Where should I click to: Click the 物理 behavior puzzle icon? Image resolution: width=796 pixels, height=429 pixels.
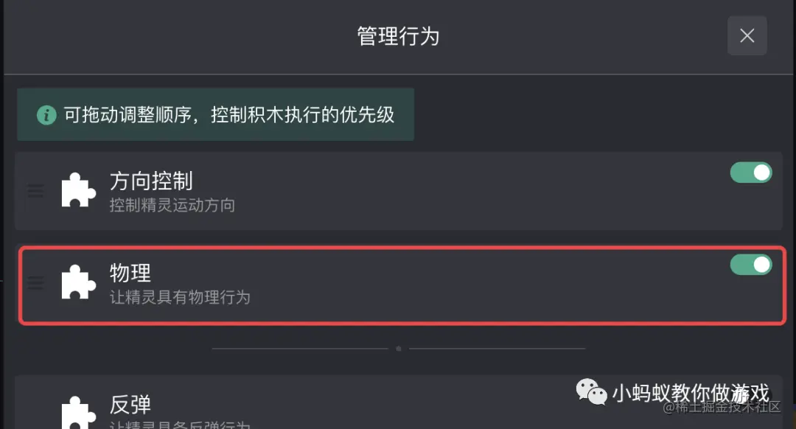tap(78, 284)
